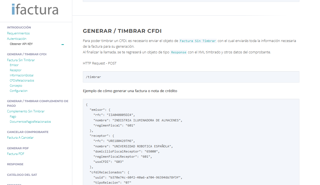
Task: Go to the Pago subsection
Action: [x=13, y=116]
